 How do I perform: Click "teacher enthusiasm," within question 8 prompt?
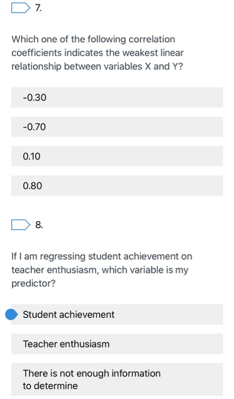click(55, 270)
